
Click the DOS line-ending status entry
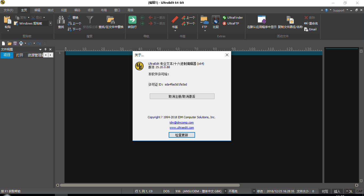coord(166,191)
